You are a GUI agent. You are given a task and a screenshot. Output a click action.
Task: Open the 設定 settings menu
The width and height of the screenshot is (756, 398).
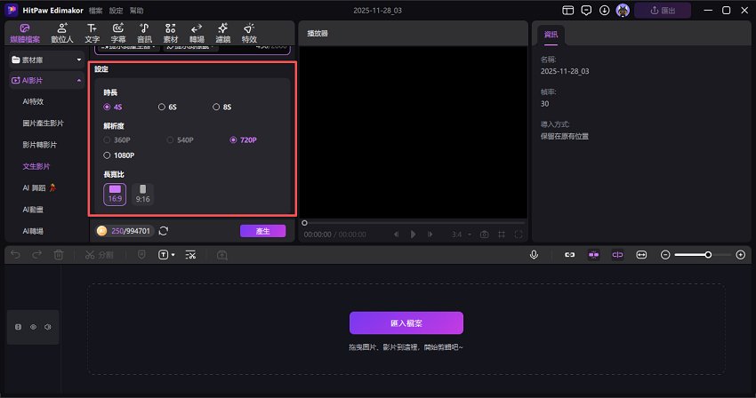(x=116, y=10)
